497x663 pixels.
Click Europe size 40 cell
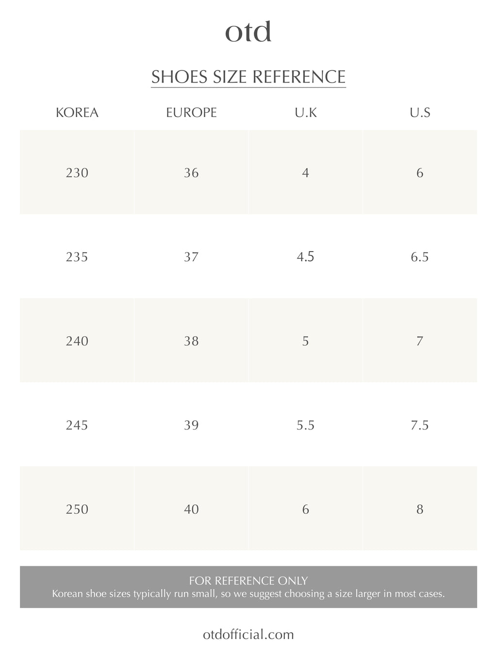[x=191, y=509]
